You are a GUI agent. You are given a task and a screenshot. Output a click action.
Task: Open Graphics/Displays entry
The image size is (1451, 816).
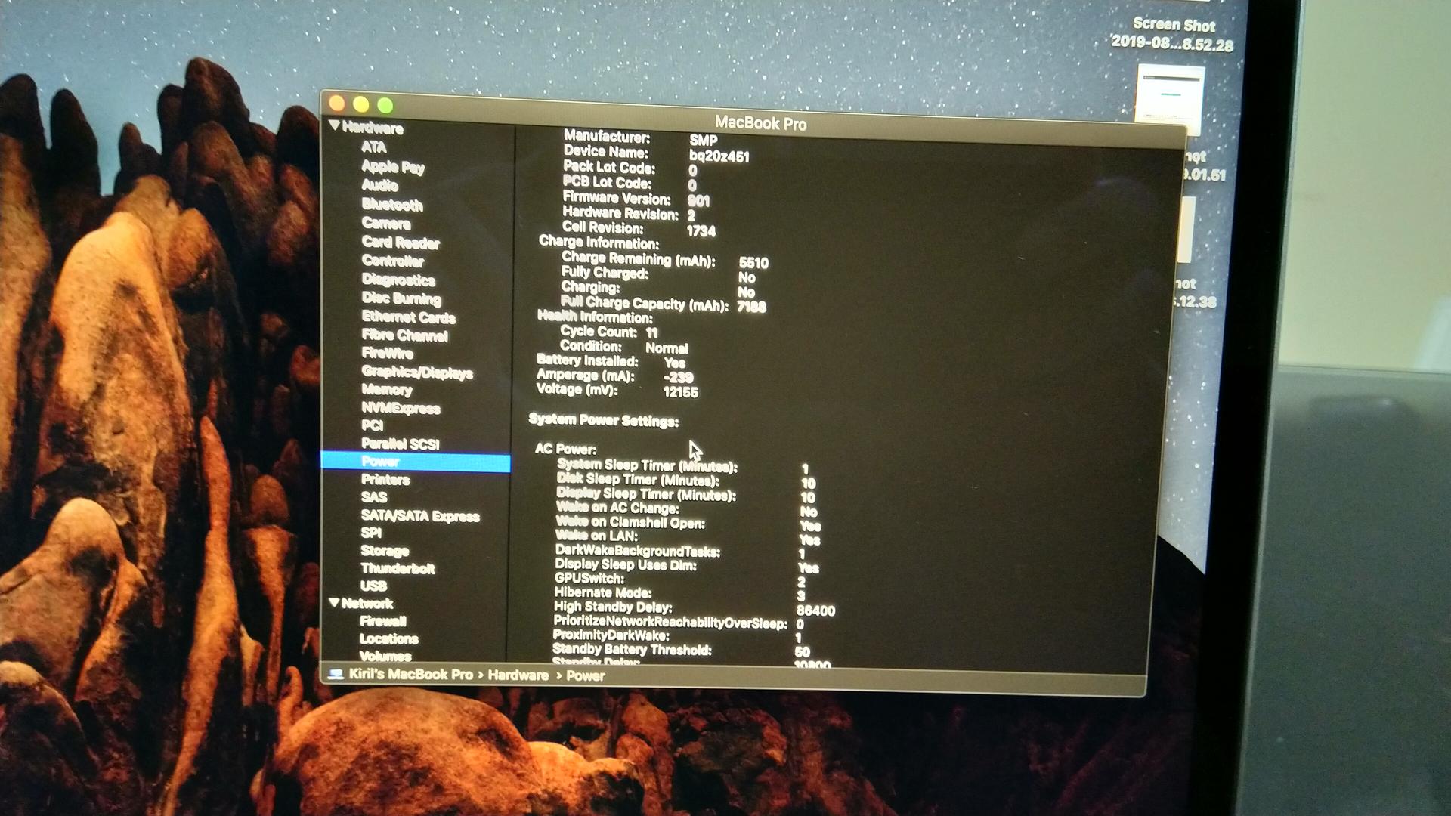[x=416, y=372]
